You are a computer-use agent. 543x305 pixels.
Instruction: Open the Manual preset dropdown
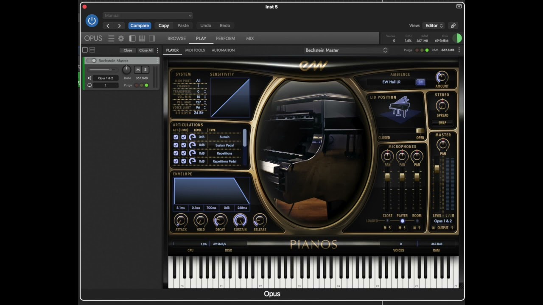[x=148, y=15]
